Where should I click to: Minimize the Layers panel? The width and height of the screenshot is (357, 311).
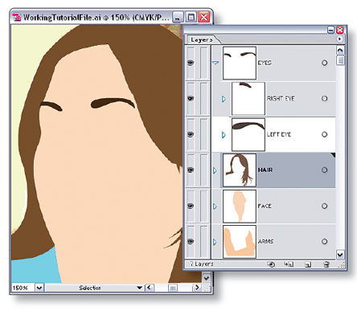click(x=331, y=30)
